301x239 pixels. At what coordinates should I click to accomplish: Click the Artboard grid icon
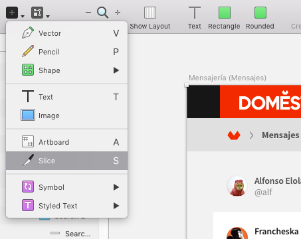tap(28, 141)
